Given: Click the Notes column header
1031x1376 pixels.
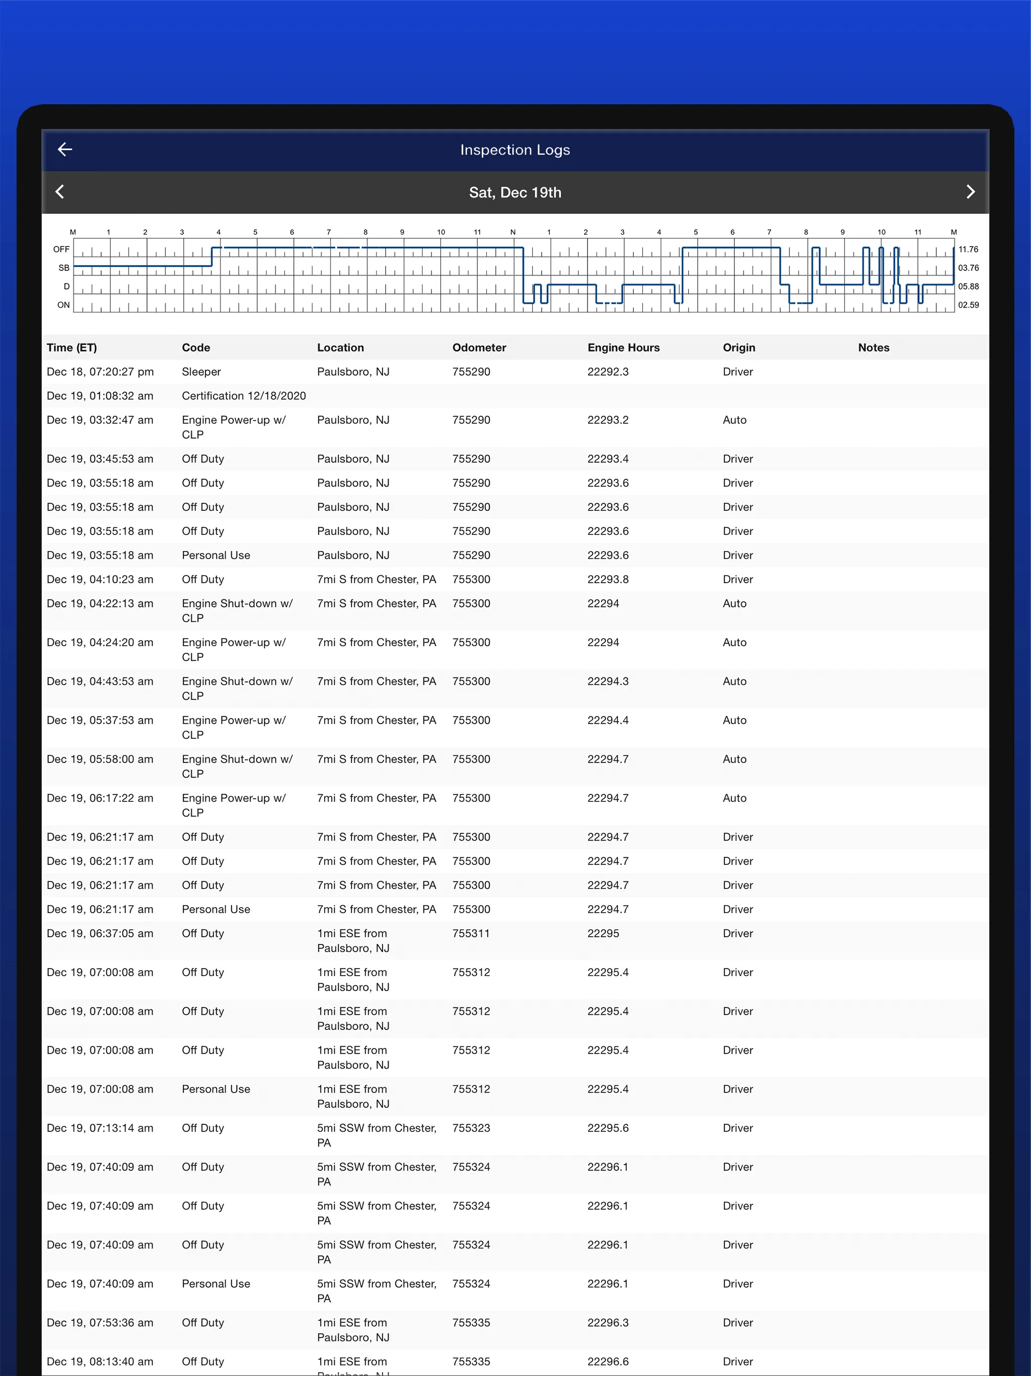Looking at the screenshot, I should coord(873,348).
